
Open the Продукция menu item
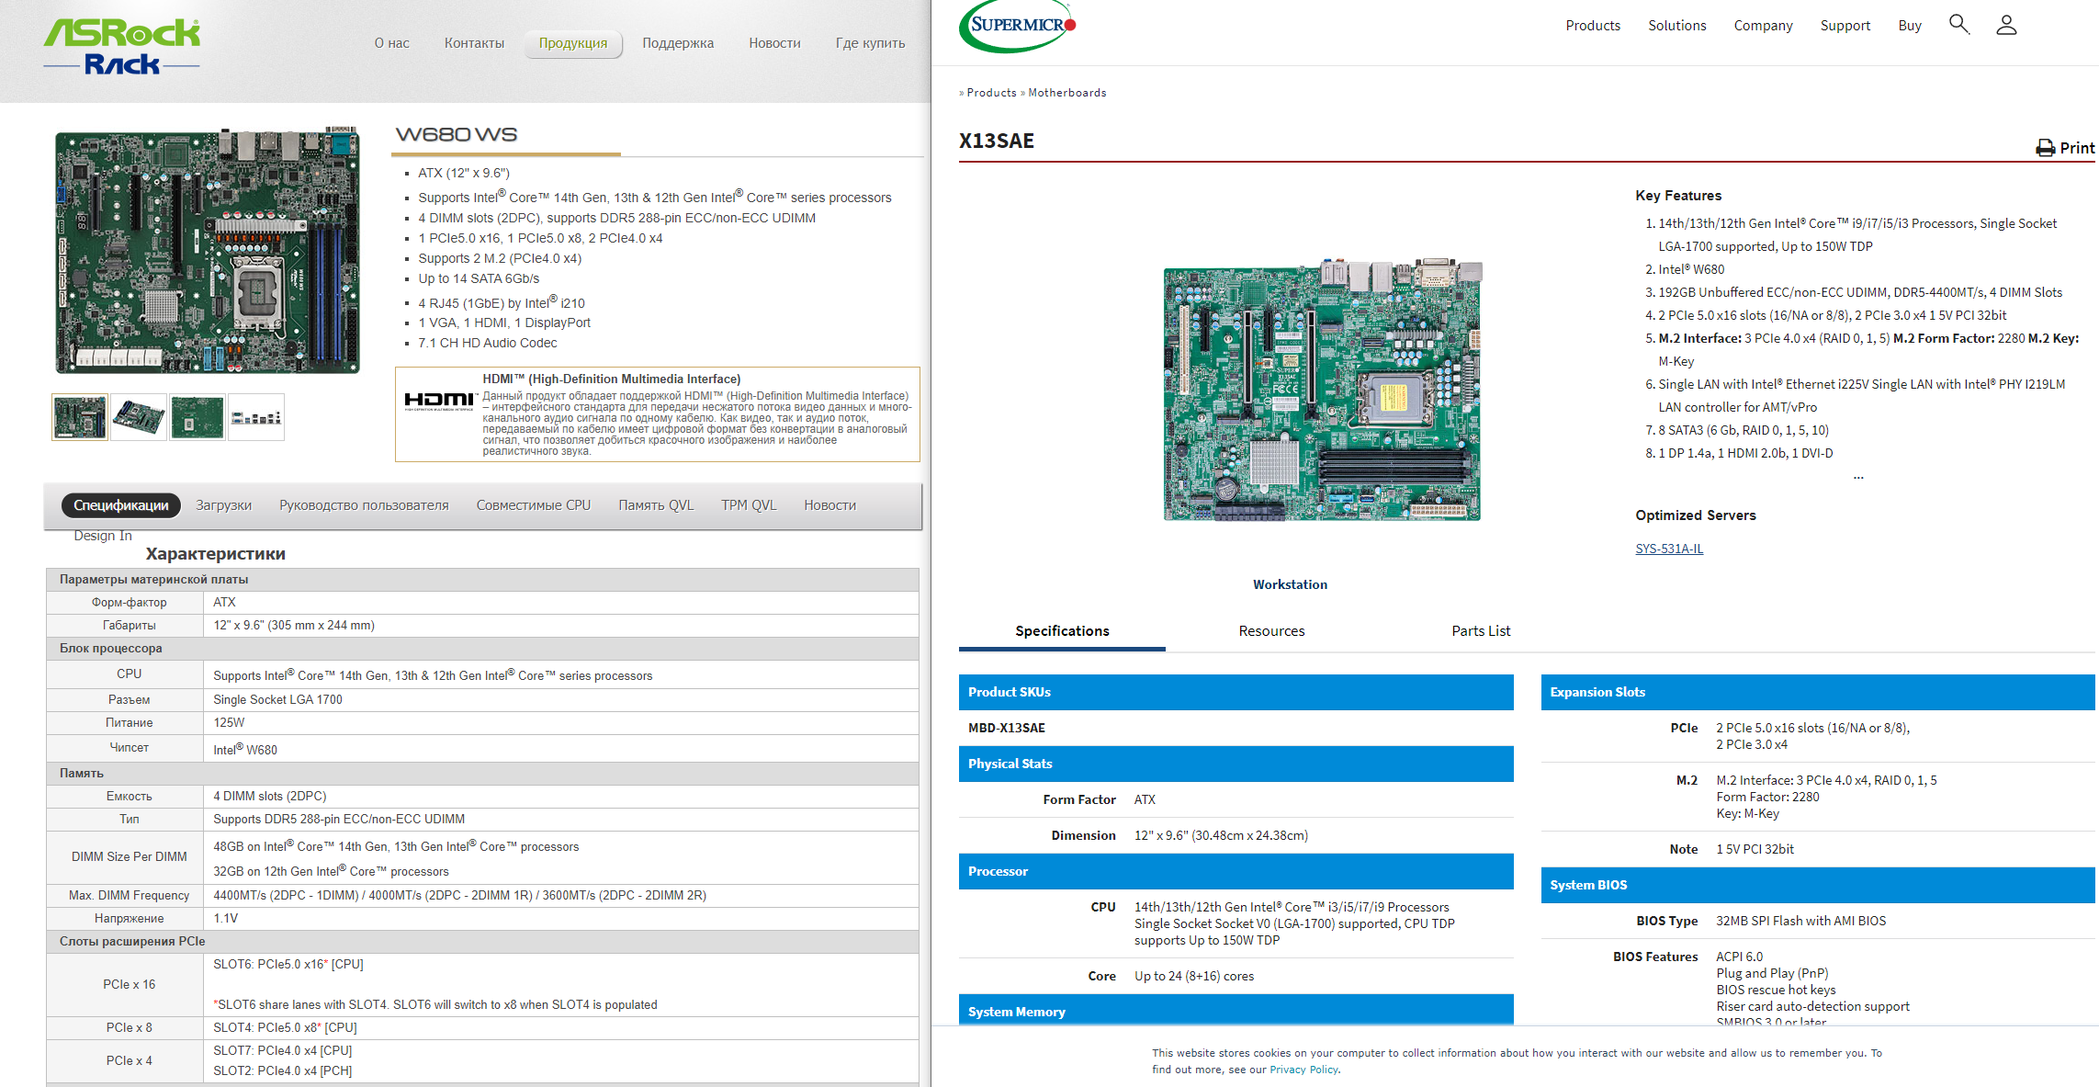coord(572,43)
